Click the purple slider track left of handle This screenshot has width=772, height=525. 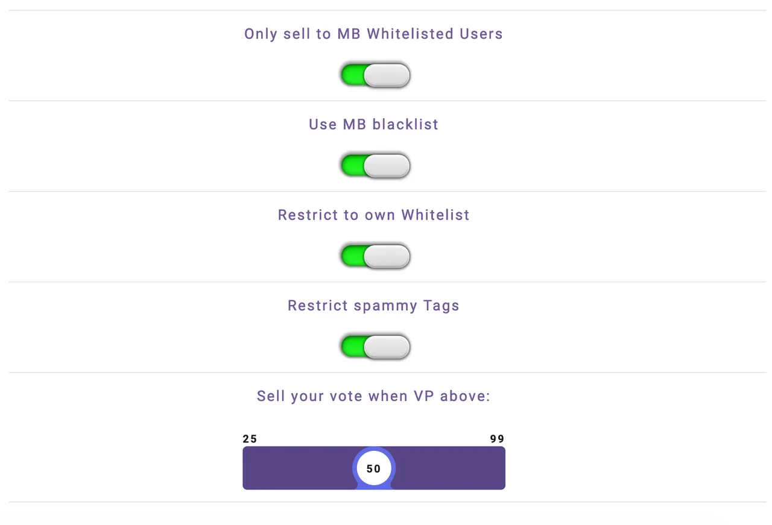tap(297, 468)
